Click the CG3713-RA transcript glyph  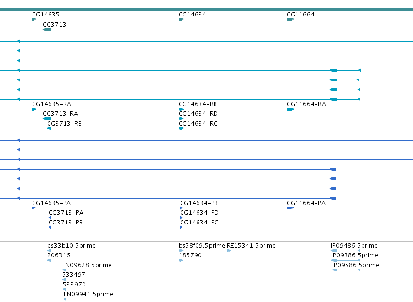click(x=47, y=119)
